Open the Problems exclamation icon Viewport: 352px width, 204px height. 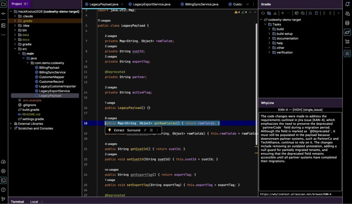click(x=3, y=190)
